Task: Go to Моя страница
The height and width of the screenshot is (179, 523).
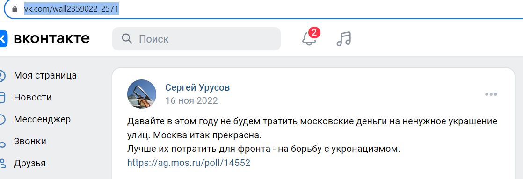Action: click(45, 76)
